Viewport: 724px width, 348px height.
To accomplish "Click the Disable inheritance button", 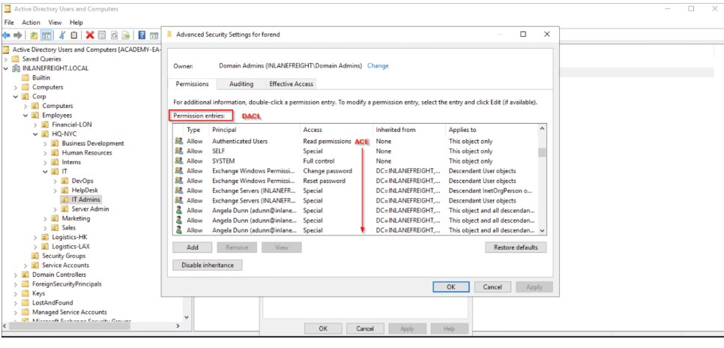I will pyautogui.click(x=208, y=265).
